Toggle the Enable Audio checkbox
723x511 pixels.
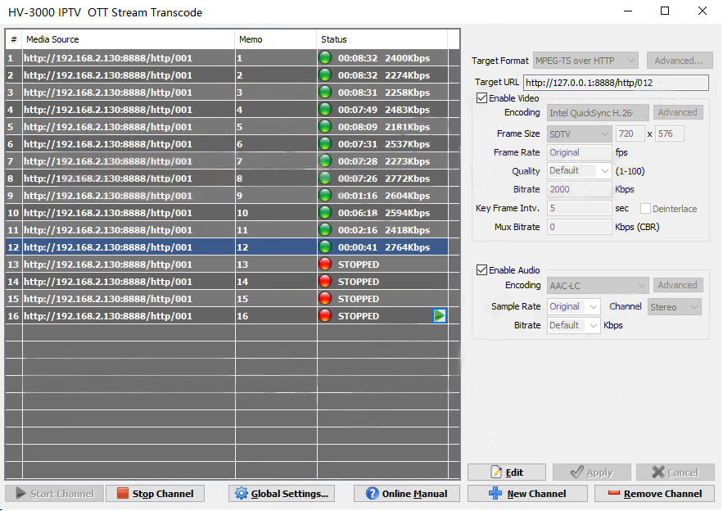(x=481, y=269)
